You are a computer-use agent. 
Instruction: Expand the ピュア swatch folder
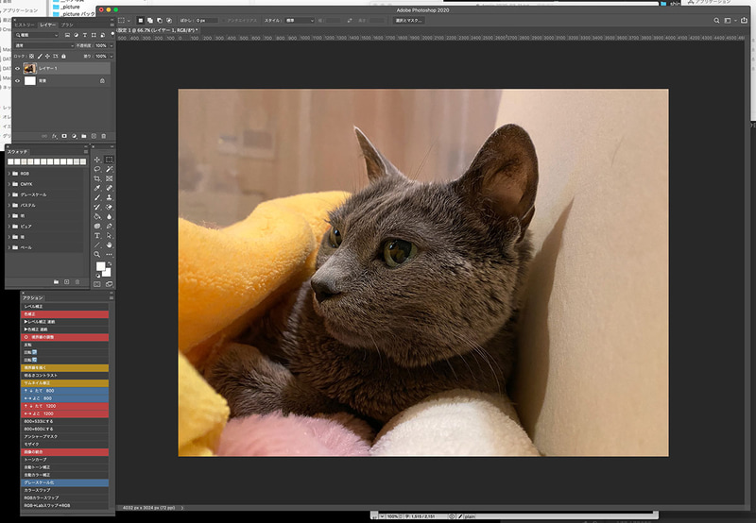tap(9, 227)
